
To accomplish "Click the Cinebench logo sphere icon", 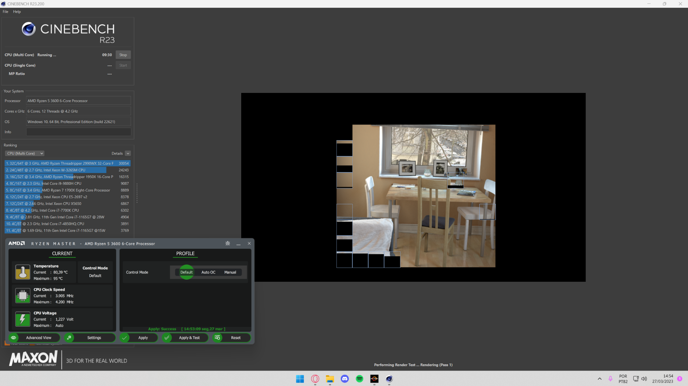I will click(x=29, y=29).
